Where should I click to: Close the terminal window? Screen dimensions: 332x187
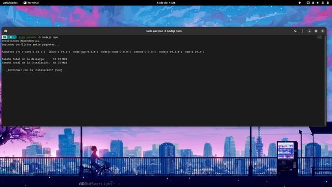coord(323,31)
